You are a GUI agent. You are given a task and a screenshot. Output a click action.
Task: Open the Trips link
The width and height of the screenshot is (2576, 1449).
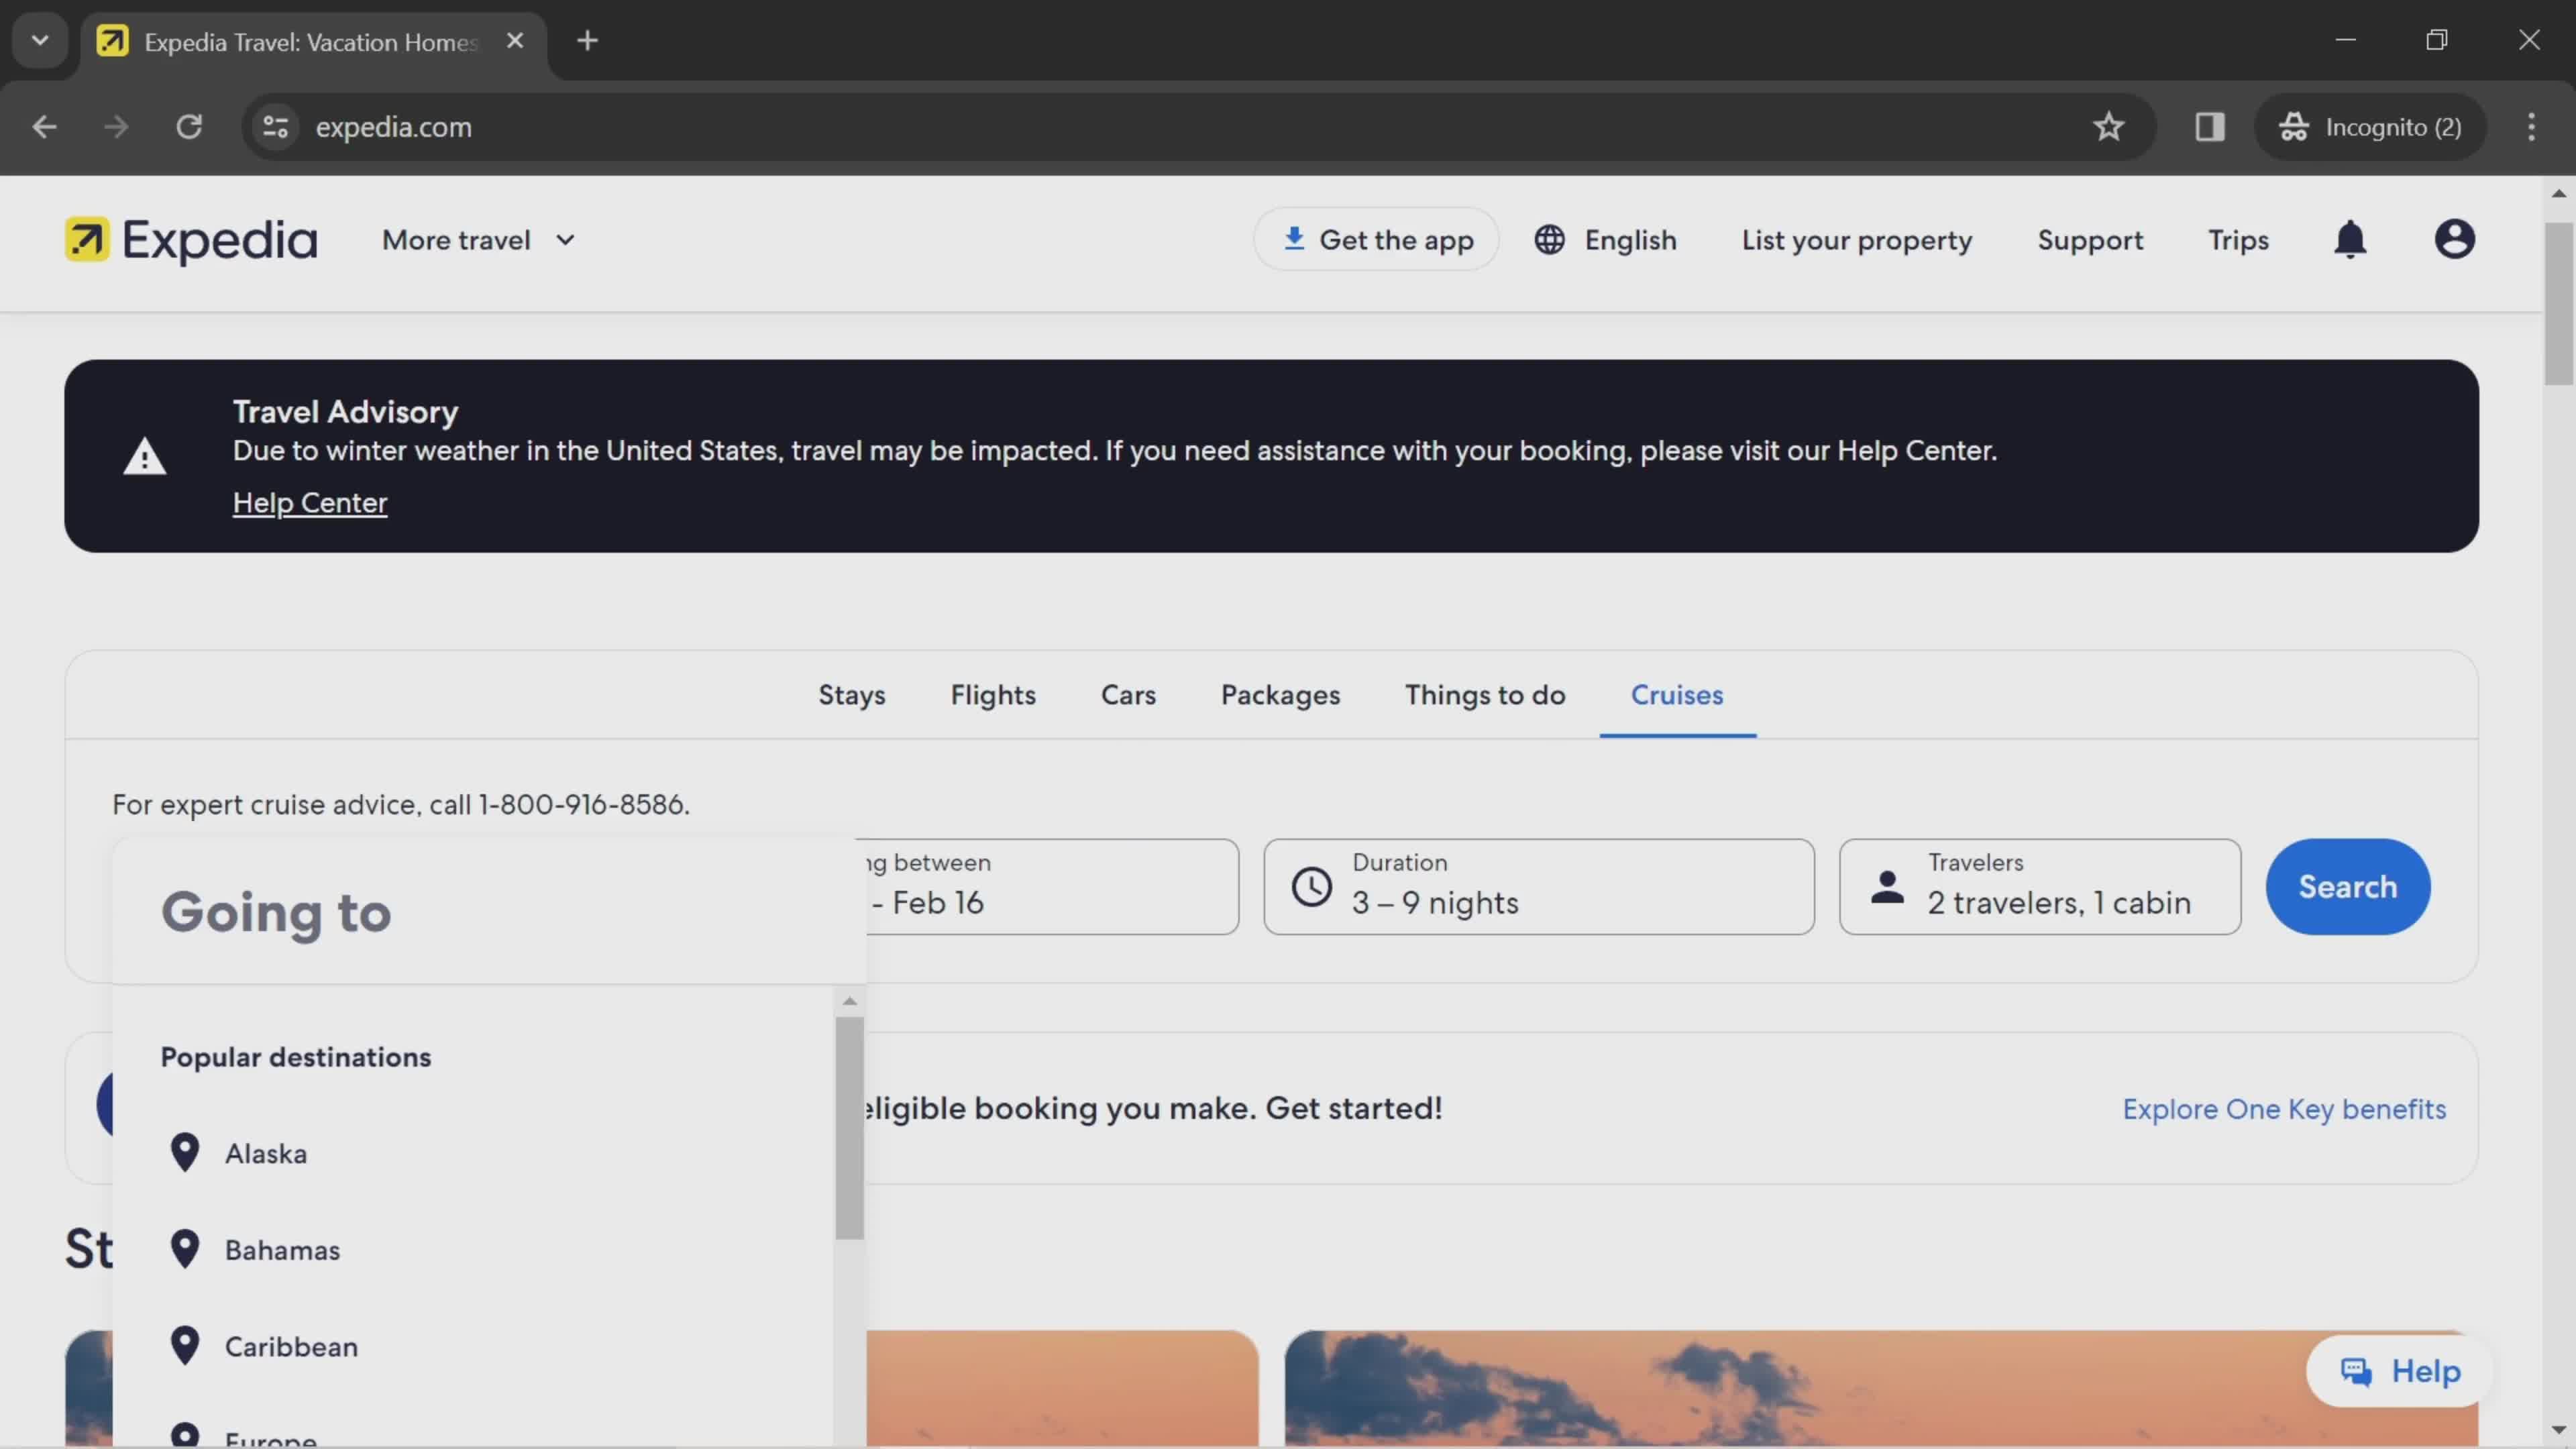point(2238,240)
